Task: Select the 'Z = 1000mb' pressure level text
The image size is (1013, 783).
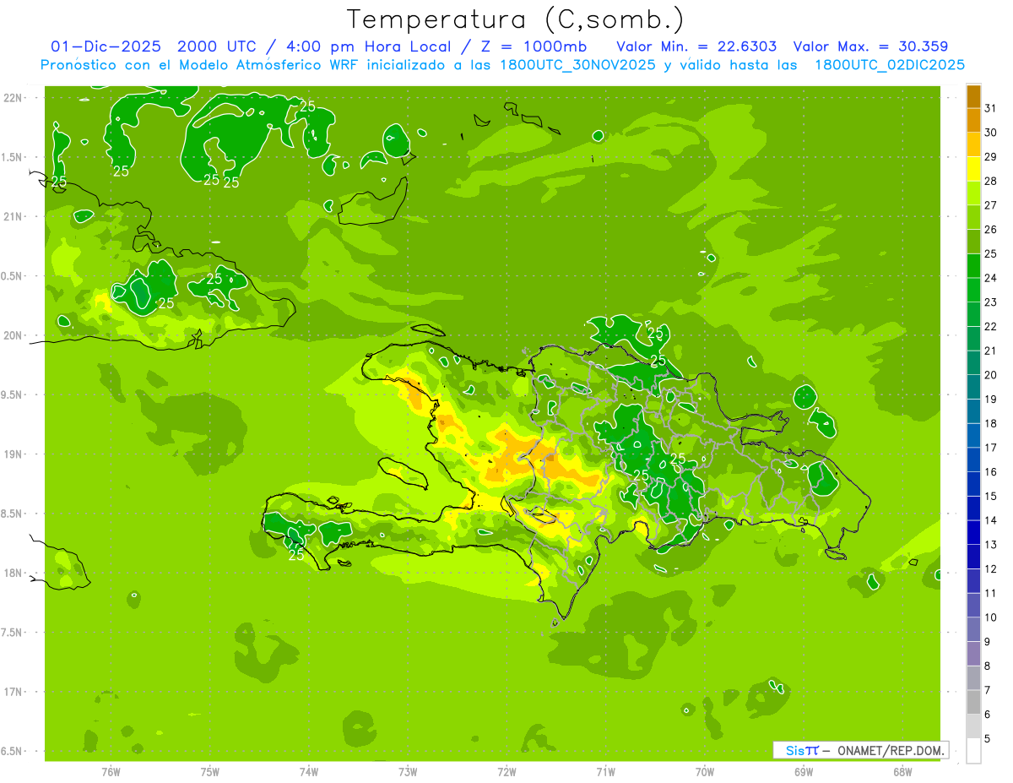Action: point(533,46)
